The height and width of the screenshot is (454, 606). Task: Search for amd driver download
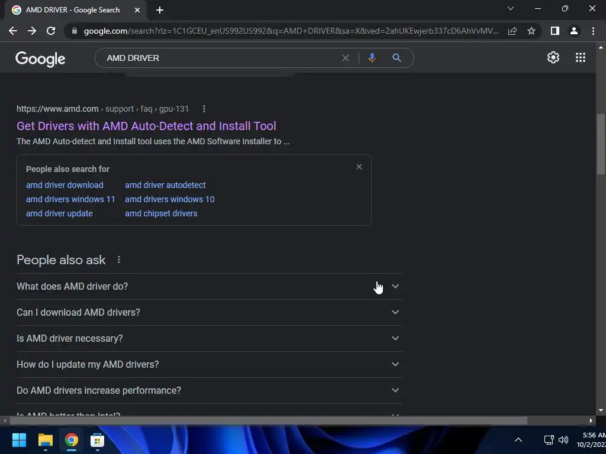tap(65, 185)
